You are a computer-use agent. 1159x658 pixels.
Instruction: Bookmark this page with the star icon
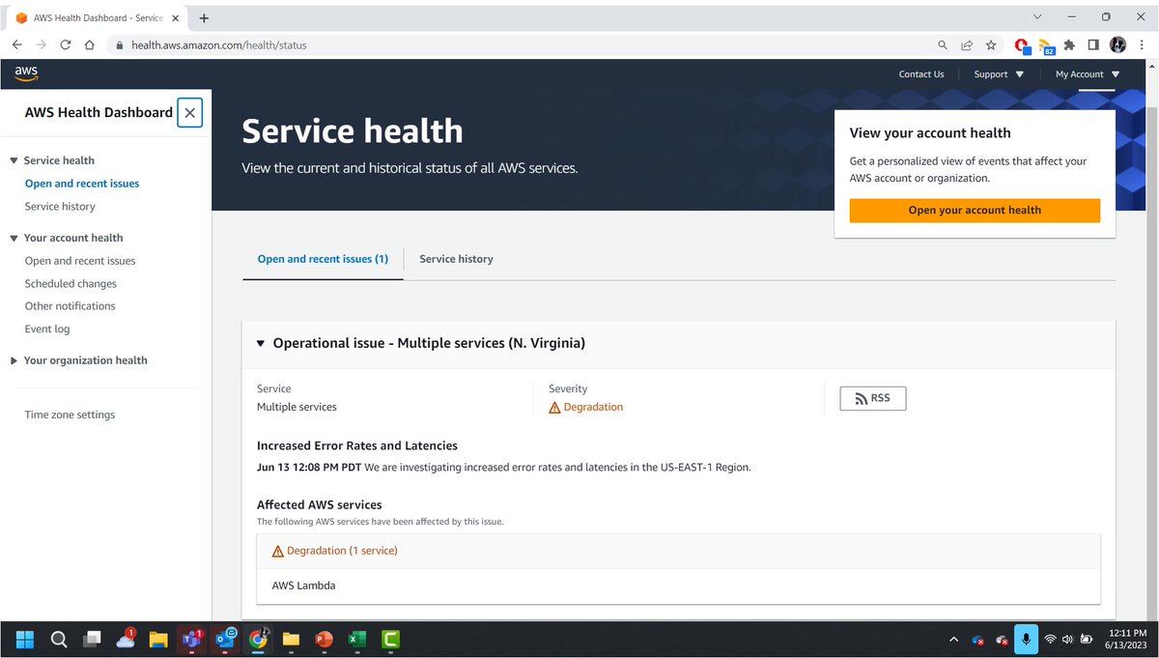pos(991,44)
